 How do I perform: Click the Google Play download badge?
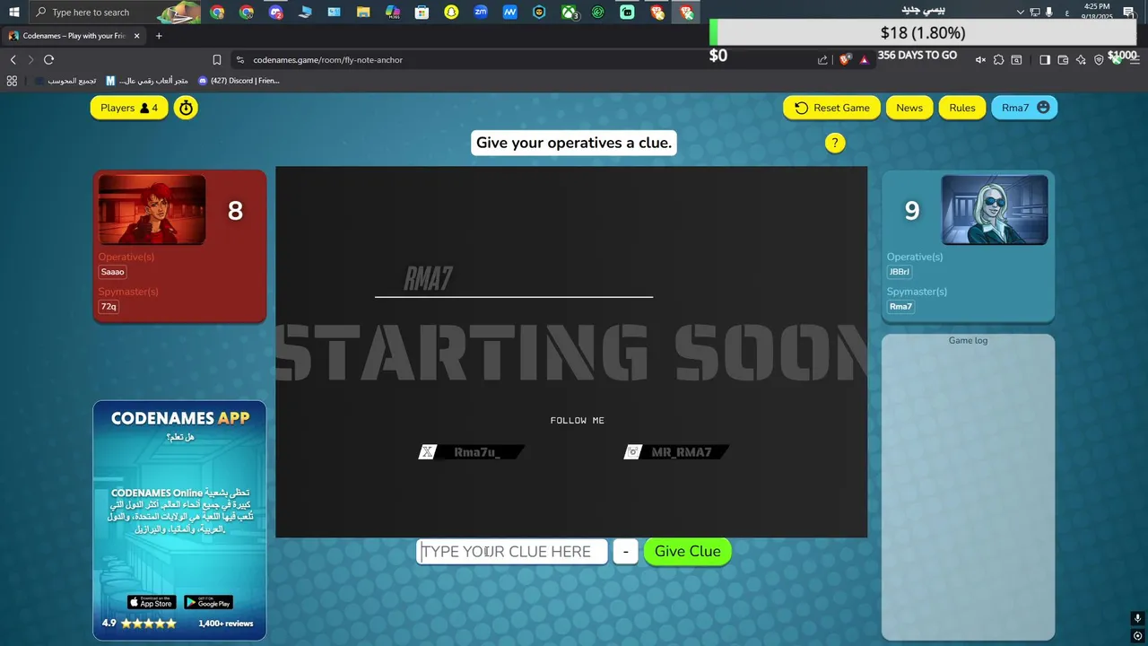pyautogui.click(x=208, y=602)
